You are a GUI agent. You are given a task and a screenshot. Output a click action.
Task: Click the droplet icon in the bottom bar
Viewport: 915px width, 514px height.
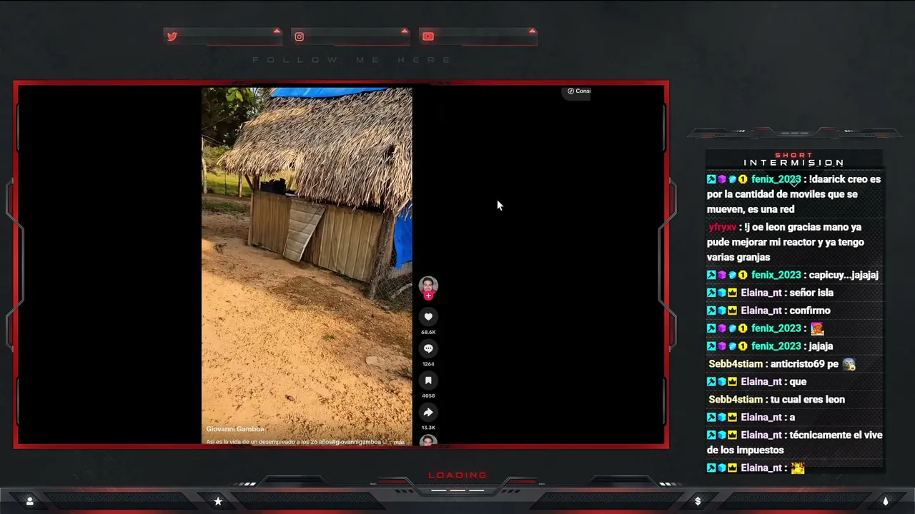(885, 501)
